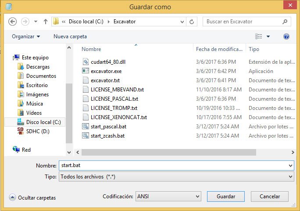Open the Codificación ANSI dropdown

(168, 196)
